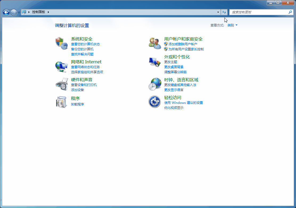Expand the arrow after 控制面板 breadcrumb

click(x=48, y=12)
